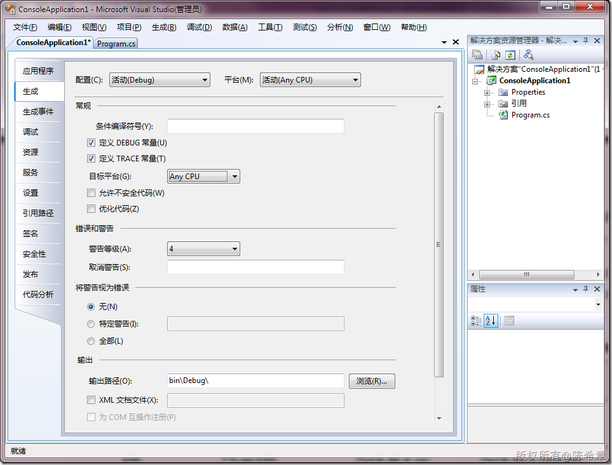Toggle 定义 DEBUG 常量 checkbox
Viewport: 612px width, 465px height.
pos(91,143)
